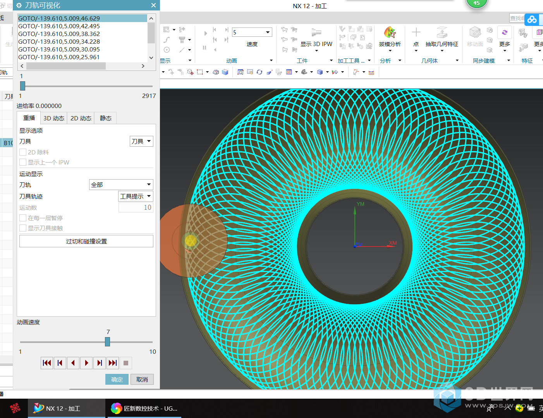Open the 刀具轨迹 工具提示 dropdown
This screenshot has height=418, width=543.
pos(136,196)
